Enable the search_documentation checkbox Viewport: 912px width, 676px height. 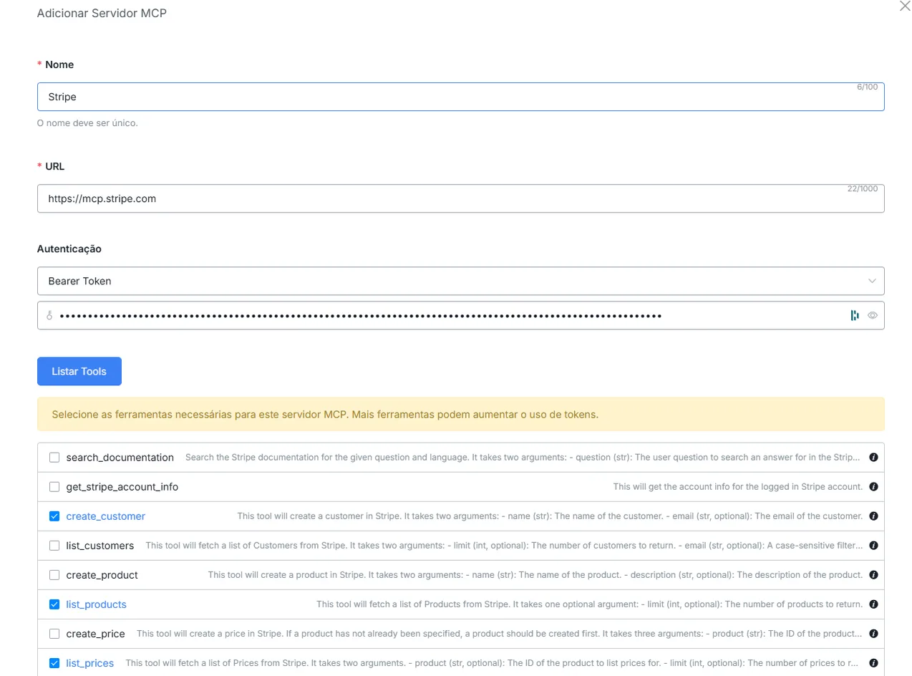click(x=54, y=458)
